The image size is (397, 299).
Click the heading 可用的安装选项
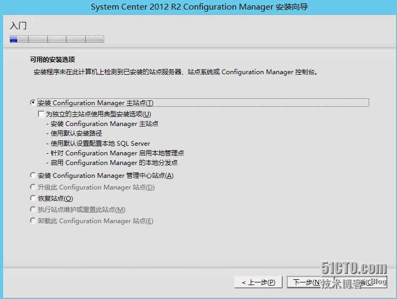point(52,60)
